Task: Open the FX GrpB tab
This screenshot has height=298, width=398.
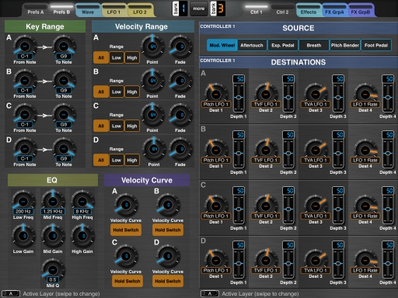Action: 361,10
